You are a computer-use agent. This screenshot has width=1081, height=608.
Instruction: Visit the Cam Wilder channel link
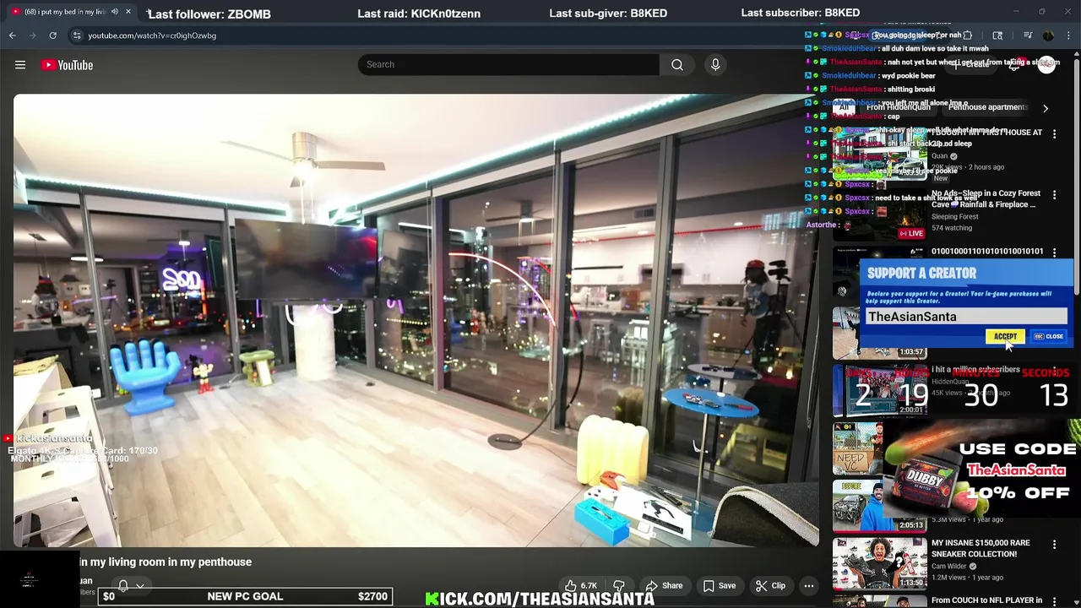pos(950,566)
